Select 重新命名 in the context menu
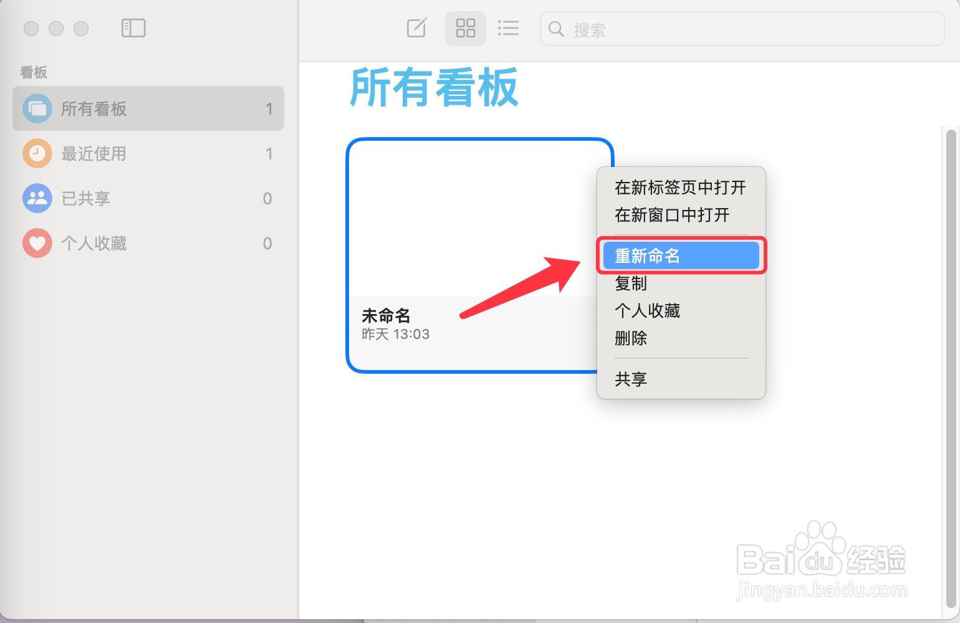 click(x=681, y=255)
